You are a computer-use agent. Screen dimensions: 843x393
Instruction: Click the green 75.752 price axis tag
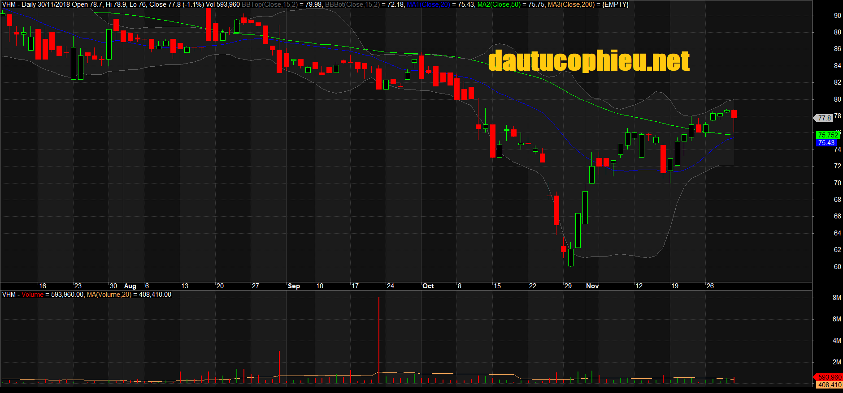point(827,135)
